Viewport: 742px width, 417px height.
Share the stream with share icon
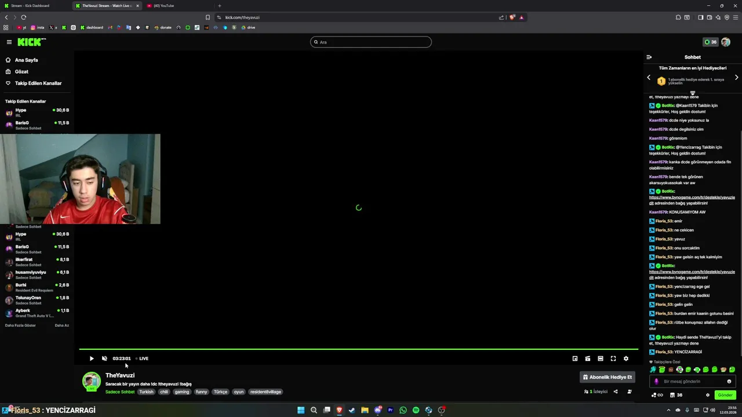616,392
